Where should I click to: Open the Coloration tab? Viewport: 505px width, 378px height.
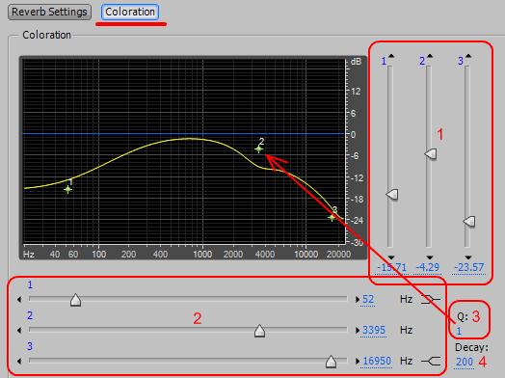tap(130, 12)
